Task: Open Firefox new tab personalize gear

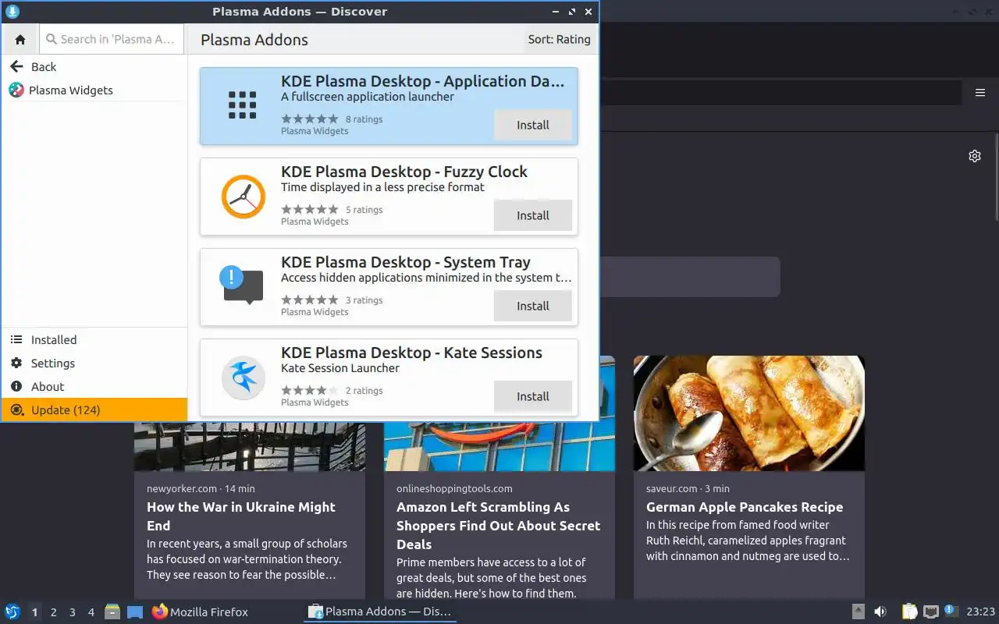Action: (x=975, y=156)
